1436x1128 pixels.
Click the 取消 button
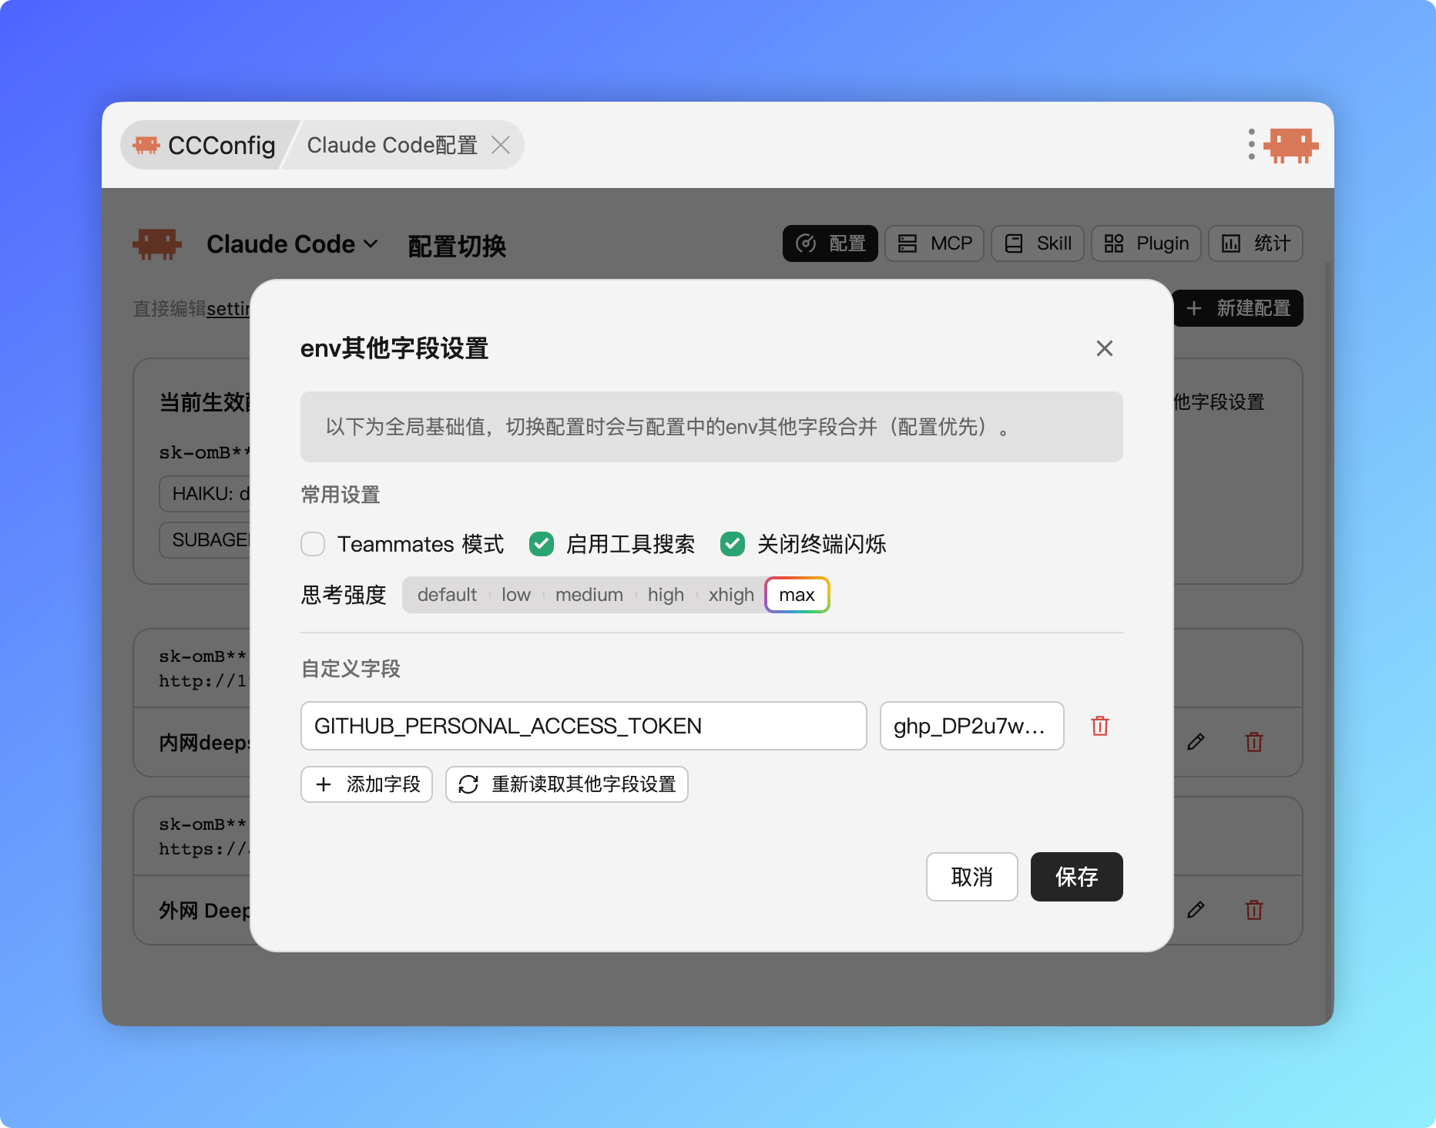972,877
